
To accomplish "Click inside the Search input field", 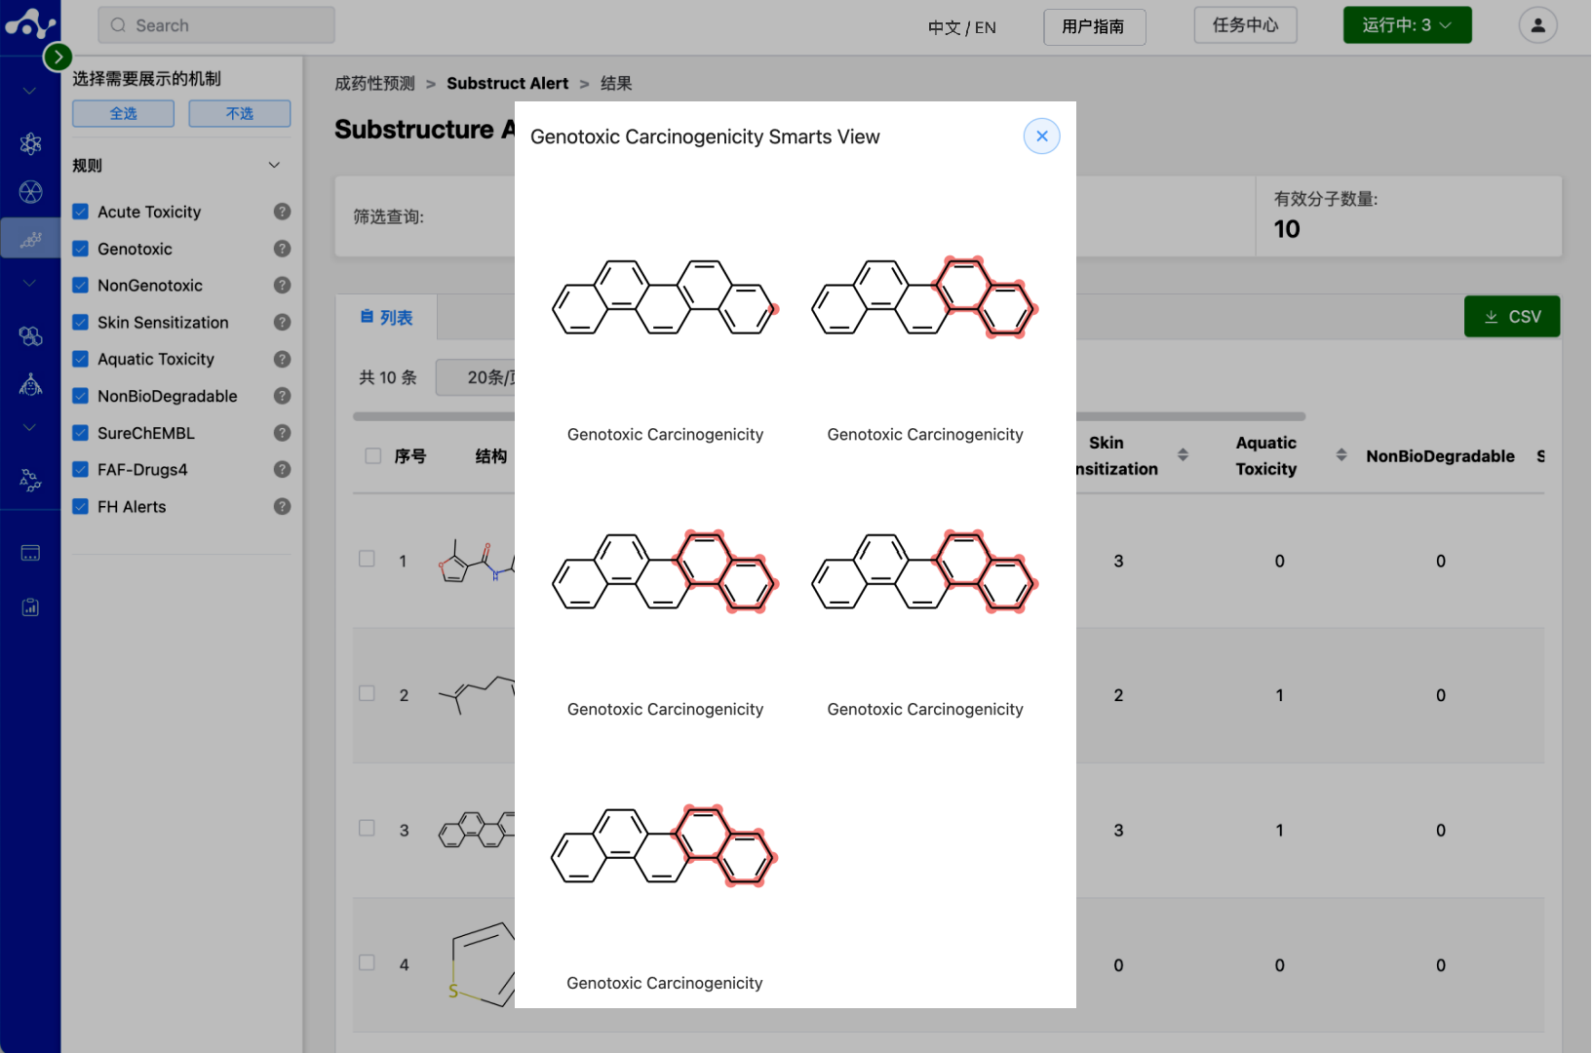I will (214, 24).
